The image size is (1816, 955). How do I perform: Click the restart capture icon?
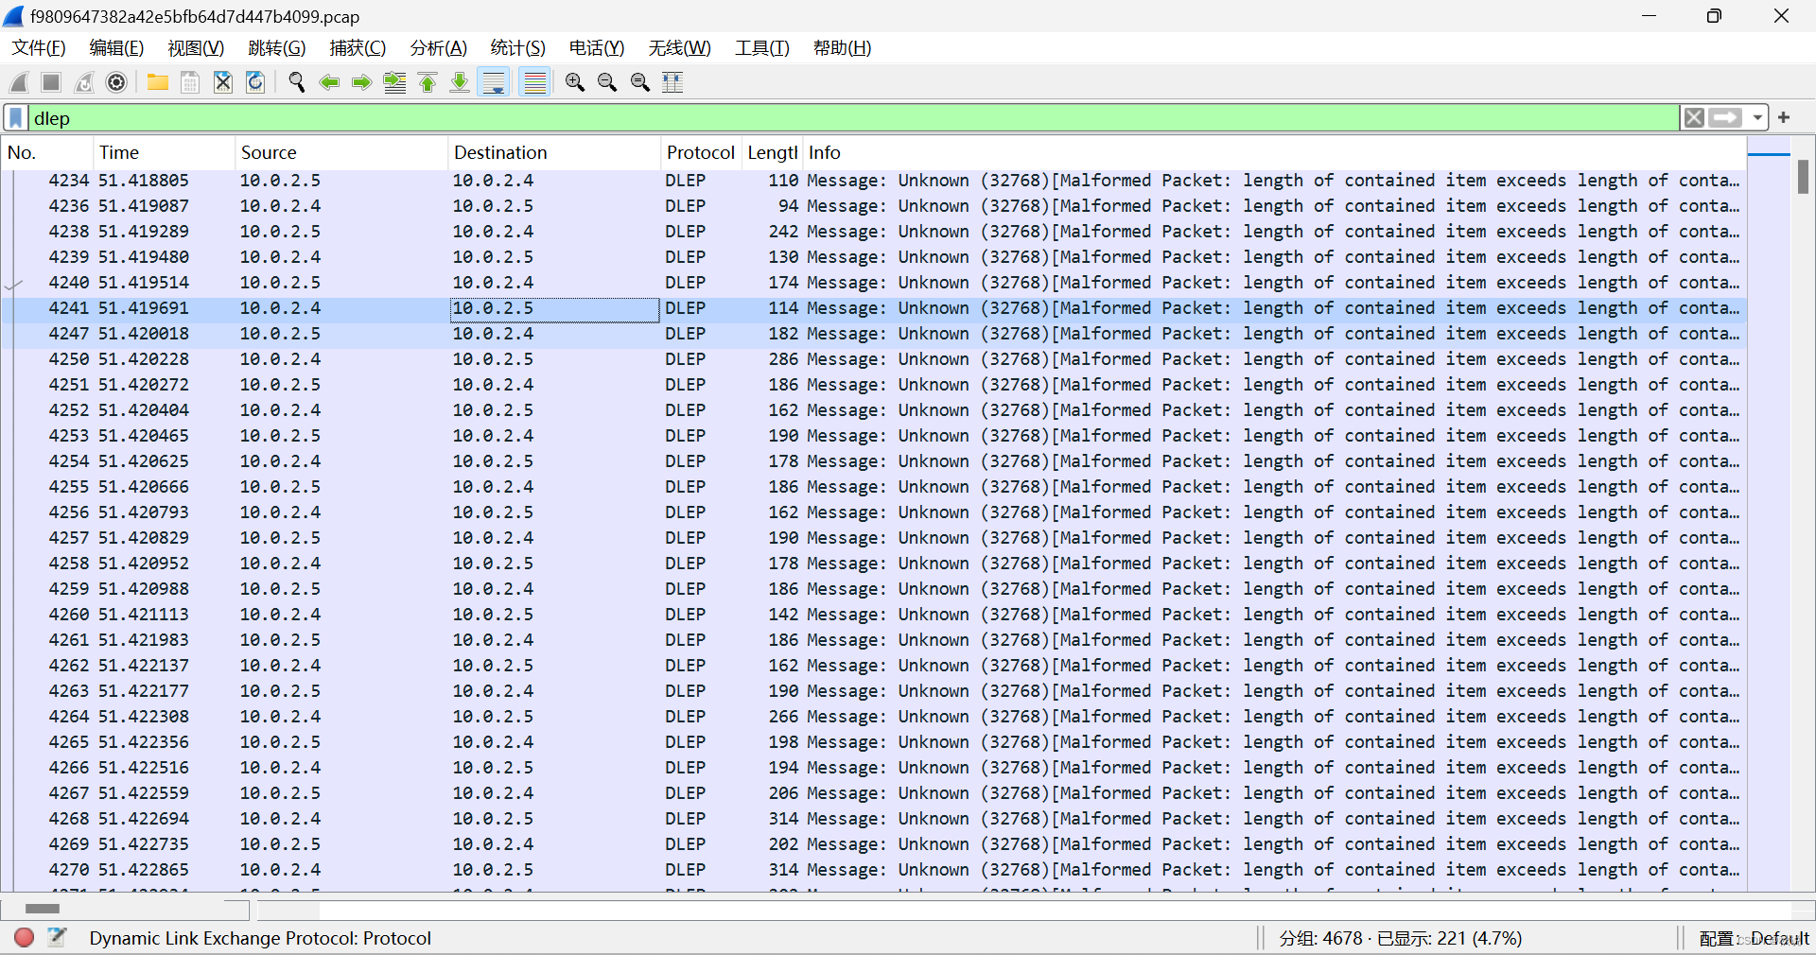click(84, 82)
